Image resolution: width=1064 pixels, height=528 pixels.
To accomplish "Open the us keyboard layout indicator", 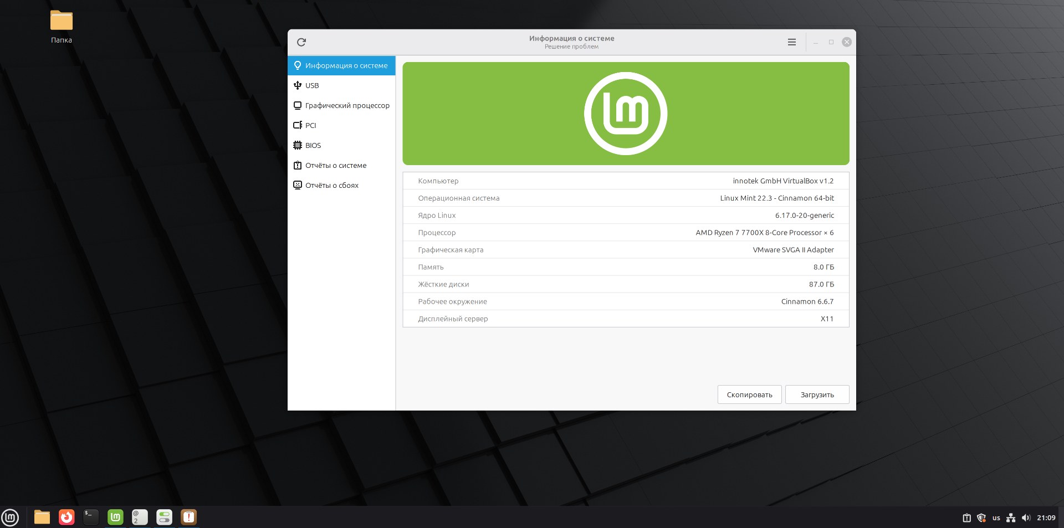I will pos(996,518).
